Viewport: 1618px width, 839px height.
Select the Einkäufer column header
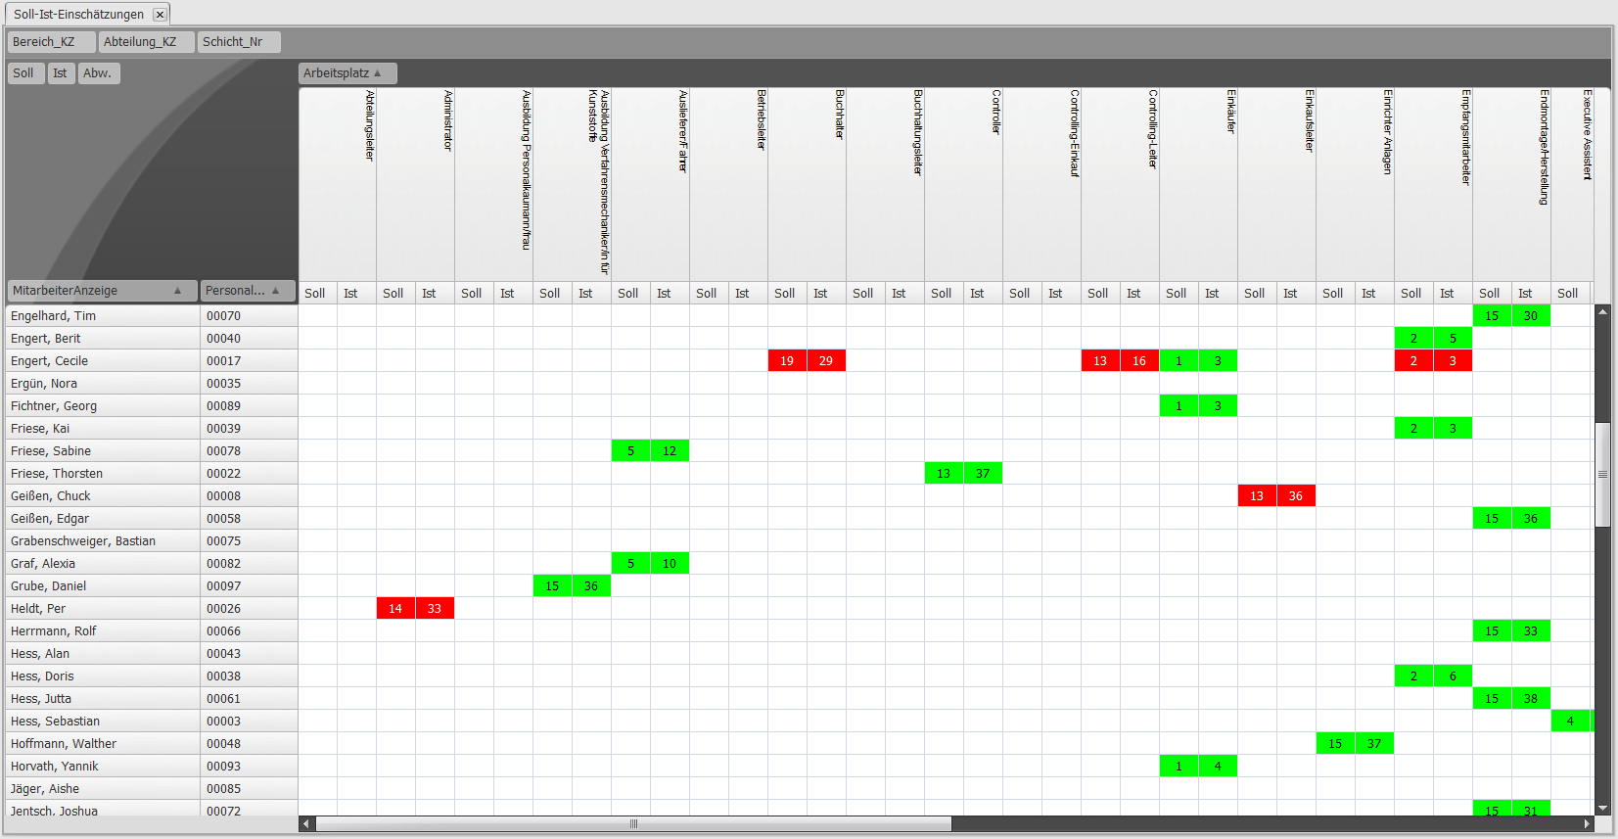click(1199, 184)
